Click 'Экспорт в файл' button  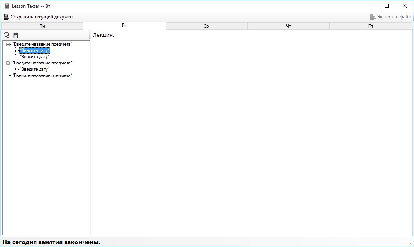pos(390,17)
